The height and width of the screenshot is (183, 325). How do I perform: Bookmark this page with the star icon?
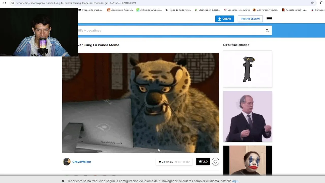tap(312, 3)
